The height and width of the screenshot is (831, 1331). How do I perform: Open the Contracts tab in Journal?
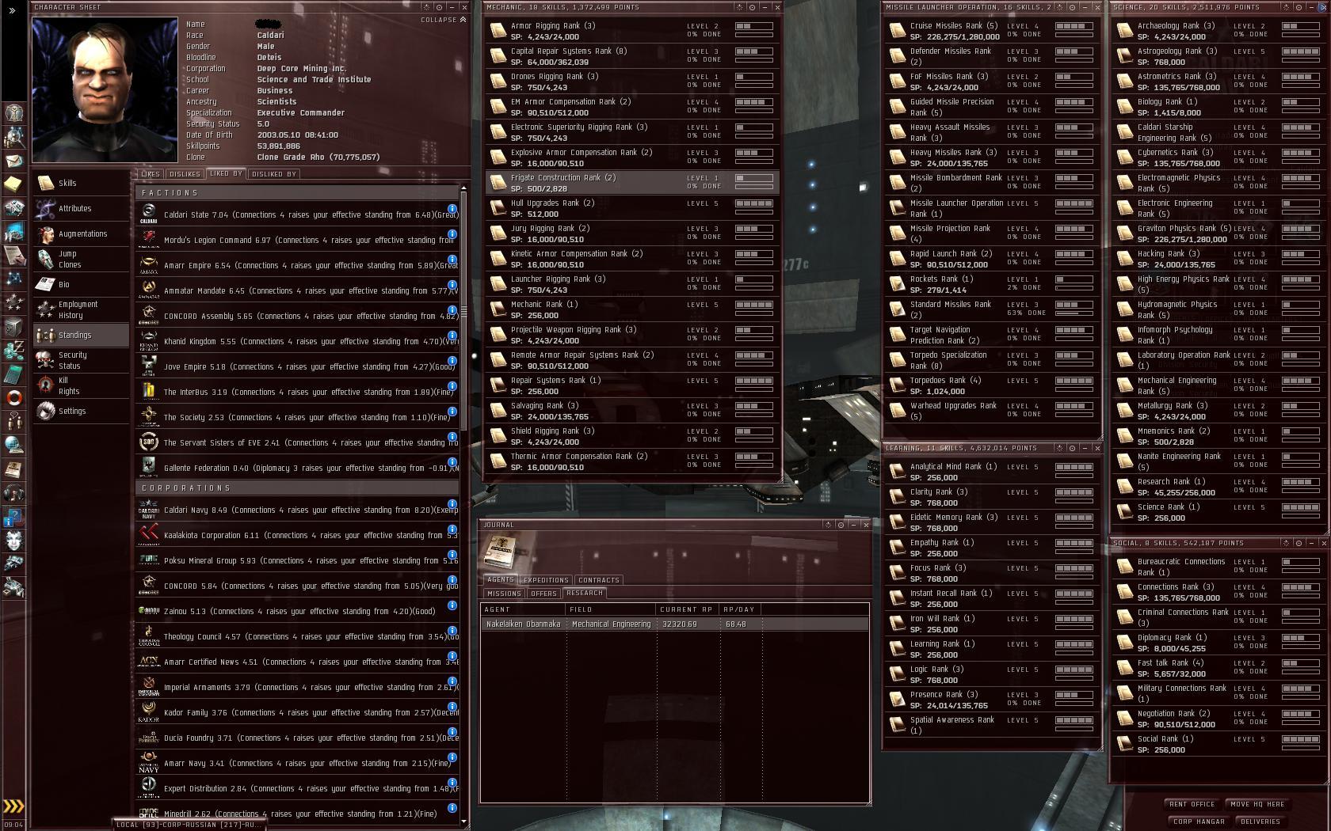(x=599, y=580)
